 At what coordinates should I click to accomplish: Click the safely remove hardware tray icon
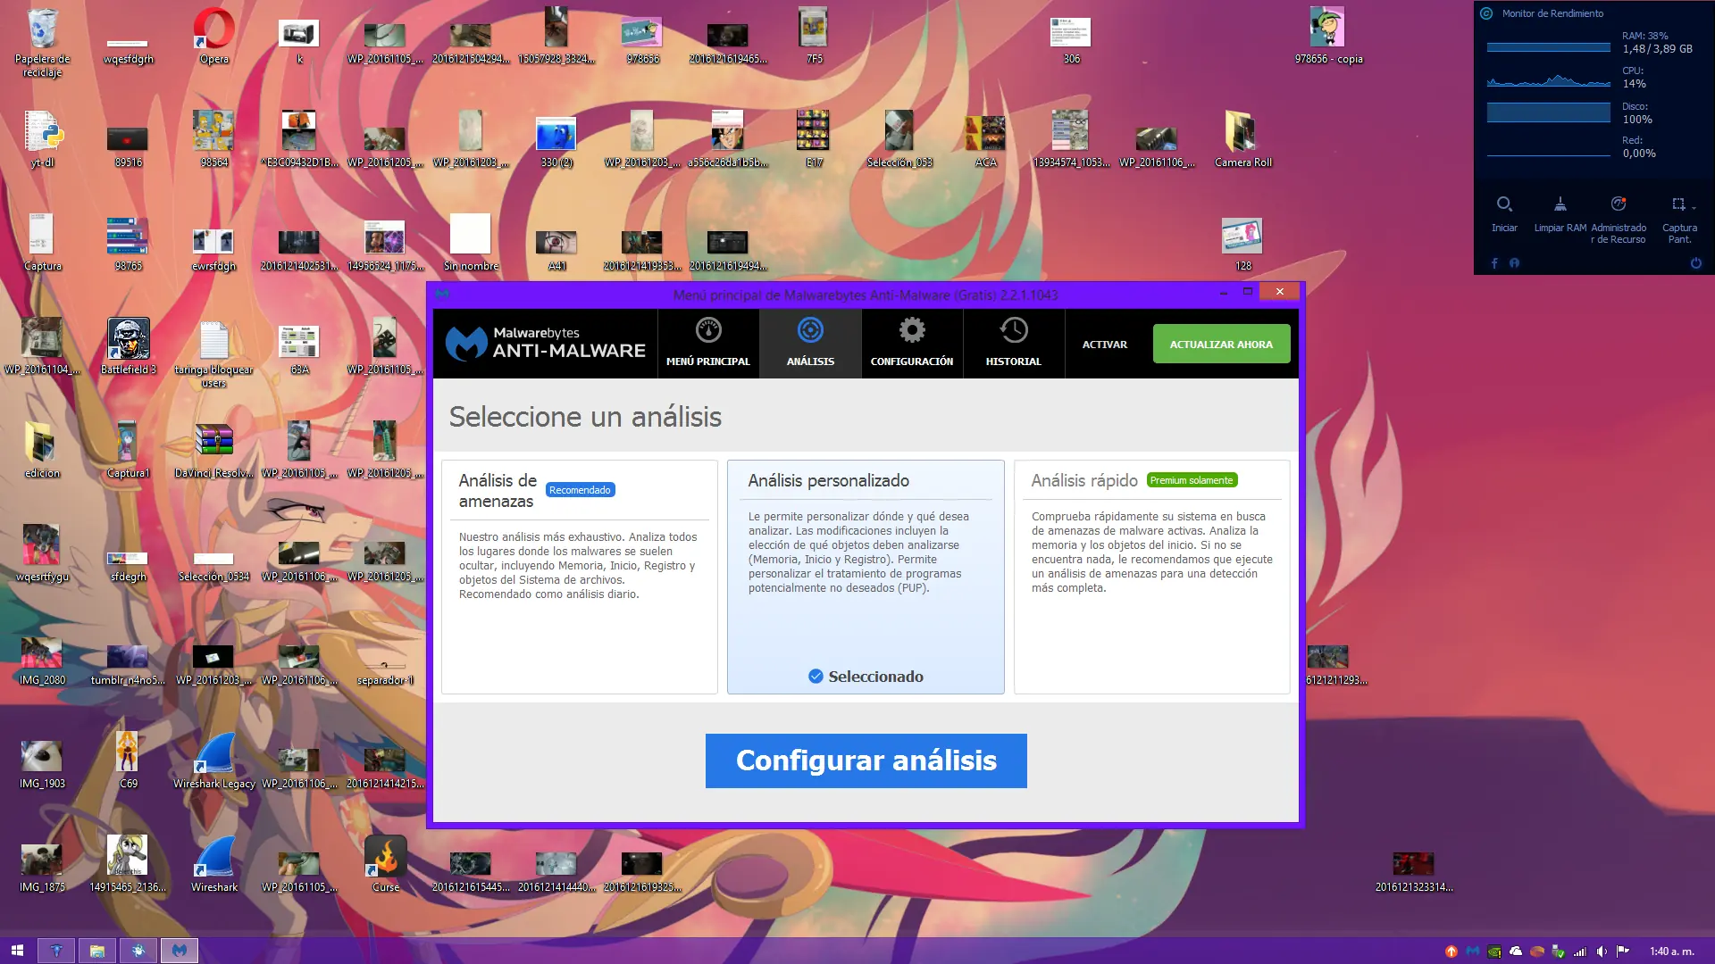1559,952
